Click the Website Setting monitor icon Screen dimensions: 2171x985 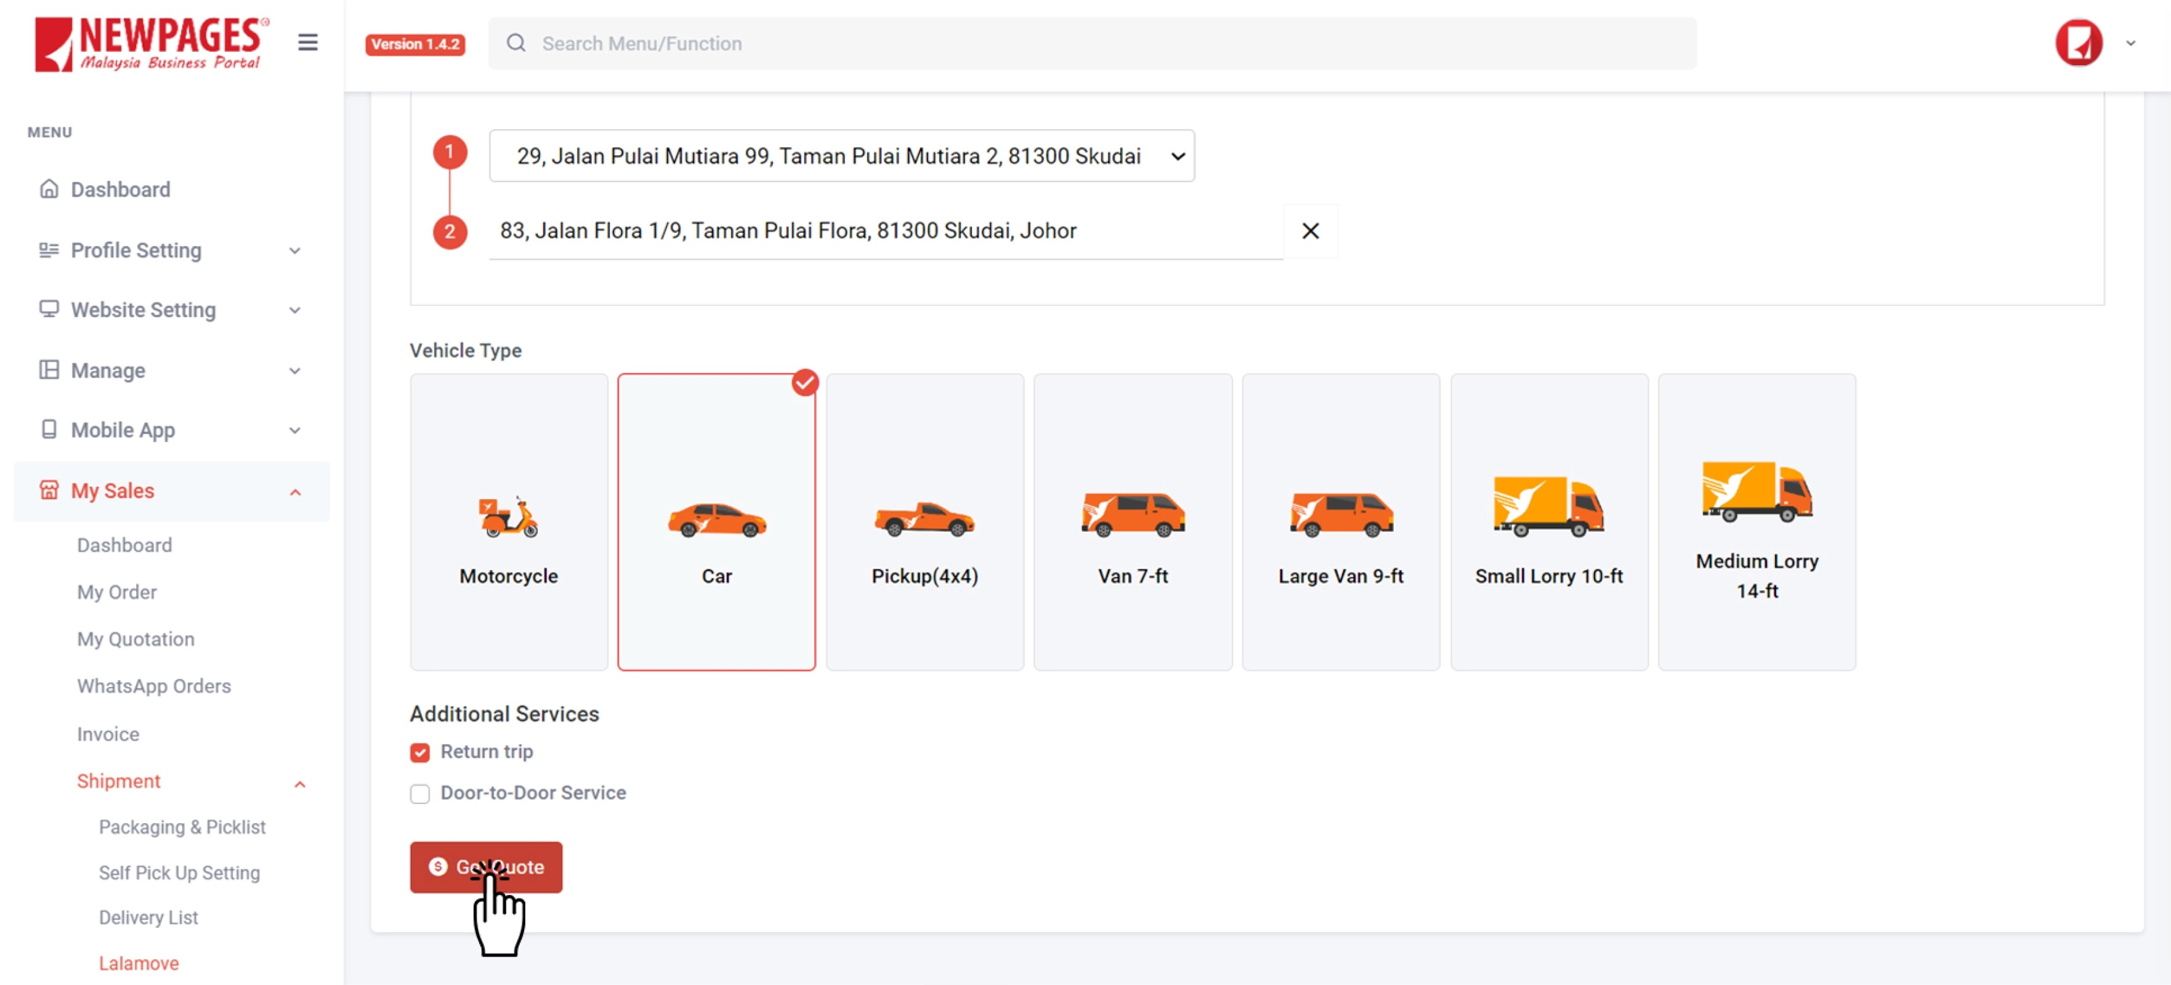[x=49, y=309]
